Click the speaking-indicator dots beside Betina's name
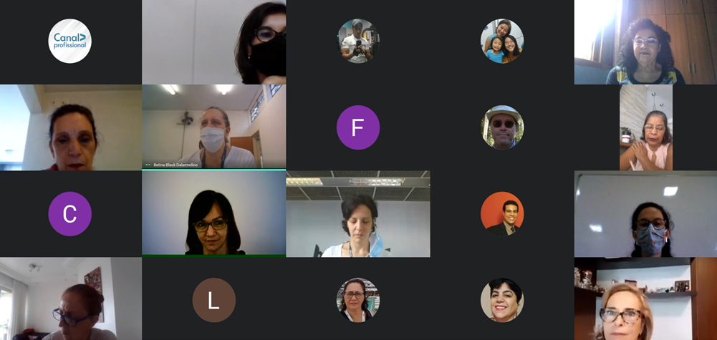The width and height of the screenshot is (717, 340). [x=148, y=165]
